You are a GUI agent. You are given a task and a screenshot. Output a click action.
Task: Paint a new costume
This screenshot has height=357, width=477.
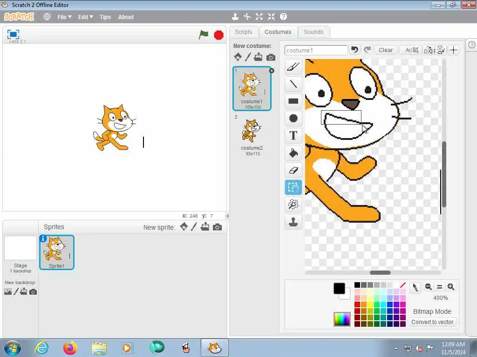point(248,57)
